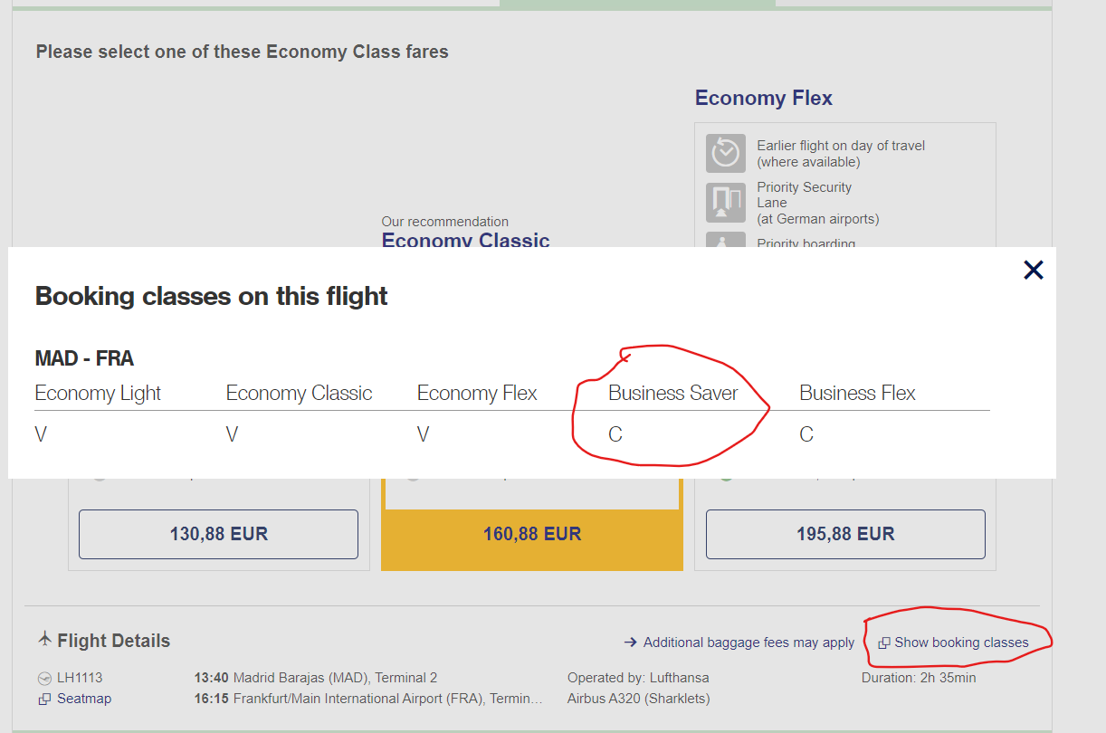Click the Priority Security Lane icon
1106x733 pixels.
tap(725, 202)
